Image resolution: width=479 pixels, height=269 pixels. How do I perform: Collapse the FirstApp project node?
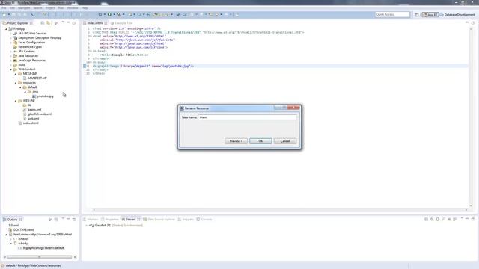pos(6,29)
